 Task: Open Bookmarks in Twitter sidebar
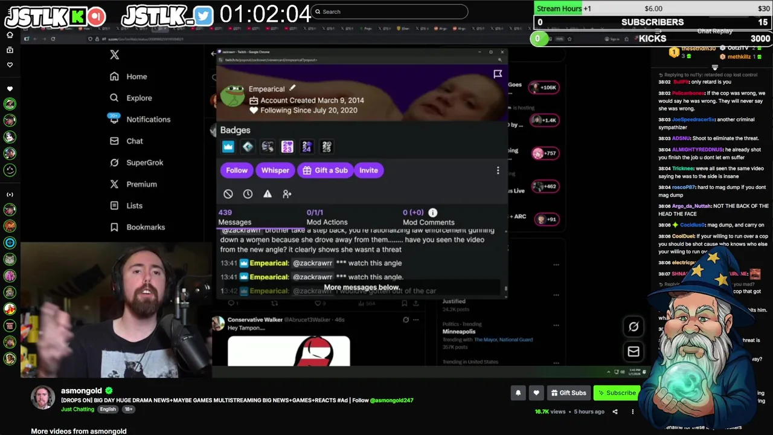coord(137,227)
